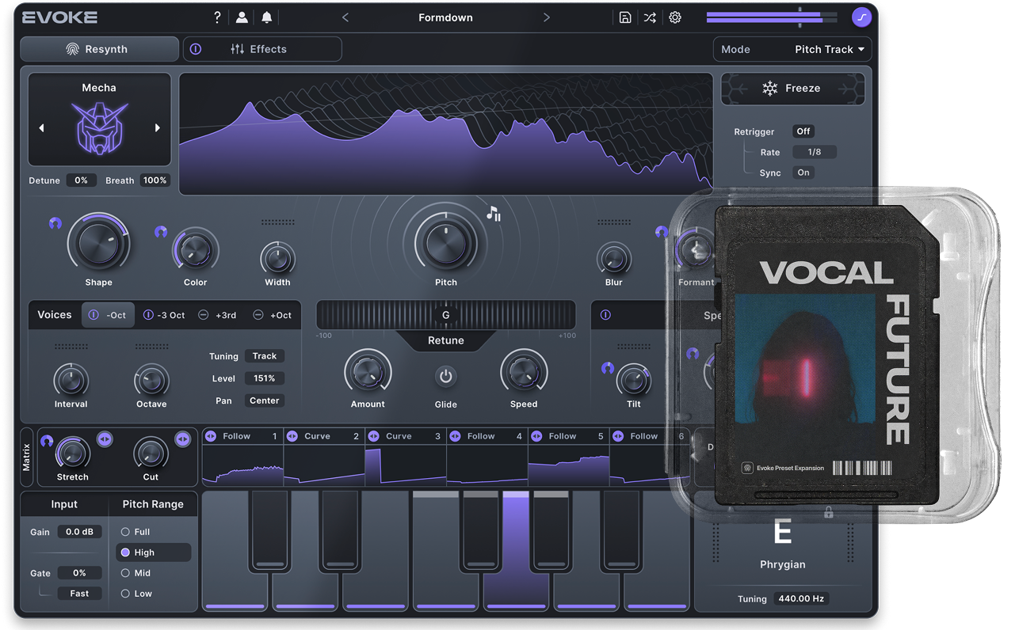Click the Shape knob
1019x630 pixels.
98,242
